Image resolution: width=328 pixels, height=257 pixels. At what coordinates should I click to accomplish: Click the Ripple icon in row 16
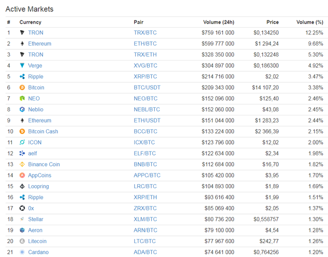tap(22, 197)
